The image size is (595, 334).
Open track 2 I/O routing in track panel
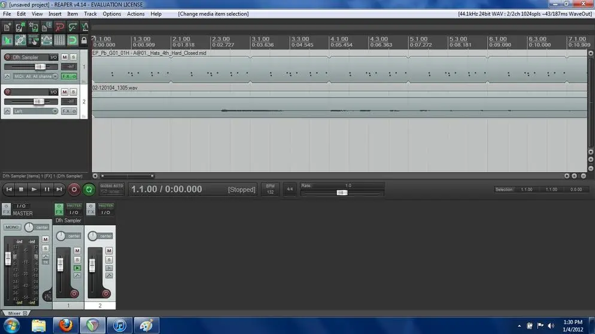(53, 92)
